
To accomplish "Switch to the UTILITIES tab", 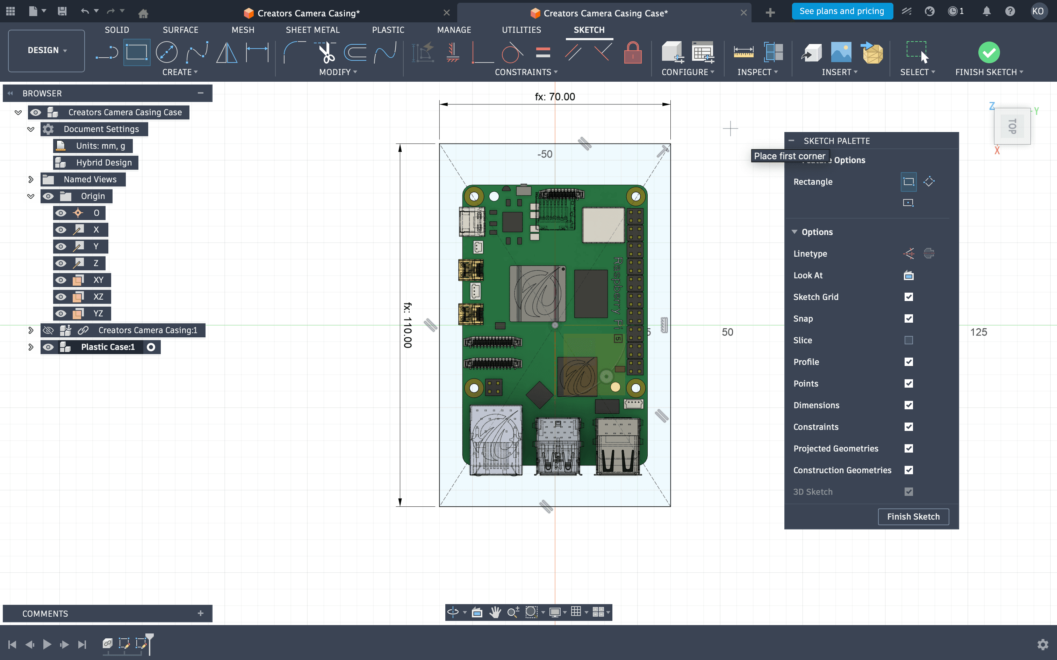I will point(522,30).
